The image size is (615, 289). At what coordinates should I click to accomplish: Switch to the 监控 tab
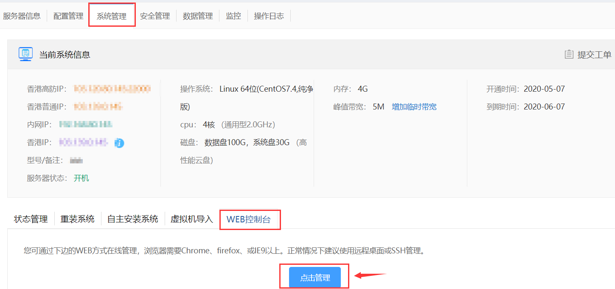pos(233,16)
